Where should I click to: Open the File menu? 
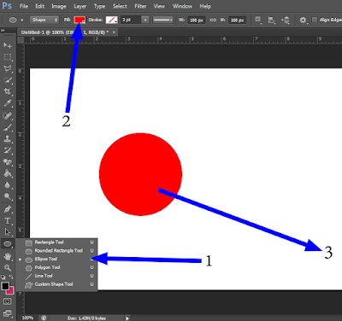point(24,6)
